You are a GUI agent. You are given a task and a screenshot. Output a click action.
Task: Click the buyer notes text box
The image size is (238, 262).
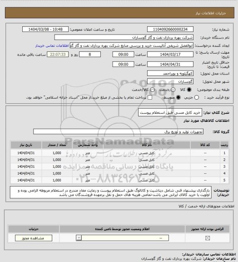coord(111,192)
